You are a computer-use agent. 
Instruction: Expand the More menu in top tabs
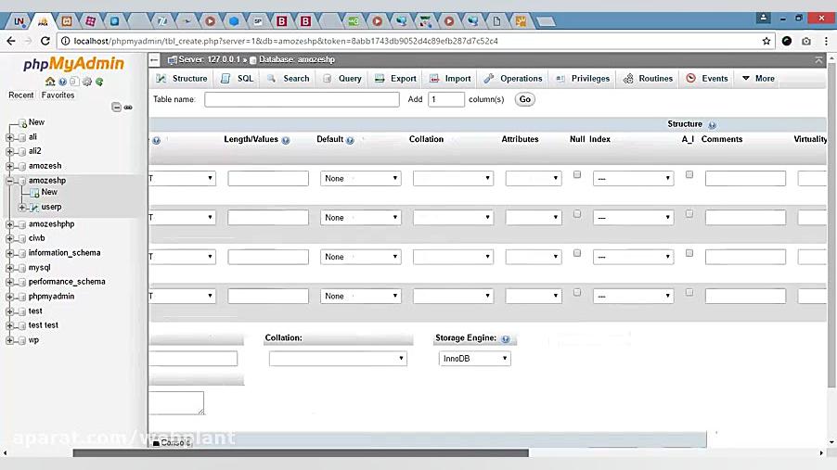click(758, 79)
